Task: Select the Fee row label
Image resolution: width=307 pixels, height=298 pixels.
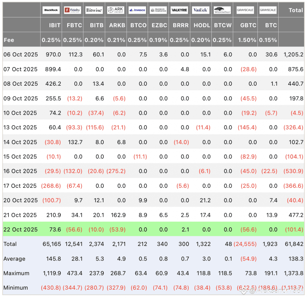Action: [9, 40]
